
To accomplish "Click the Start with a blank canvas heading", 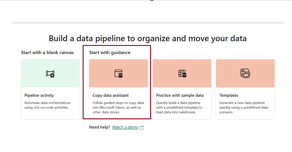I will [47, 53].
